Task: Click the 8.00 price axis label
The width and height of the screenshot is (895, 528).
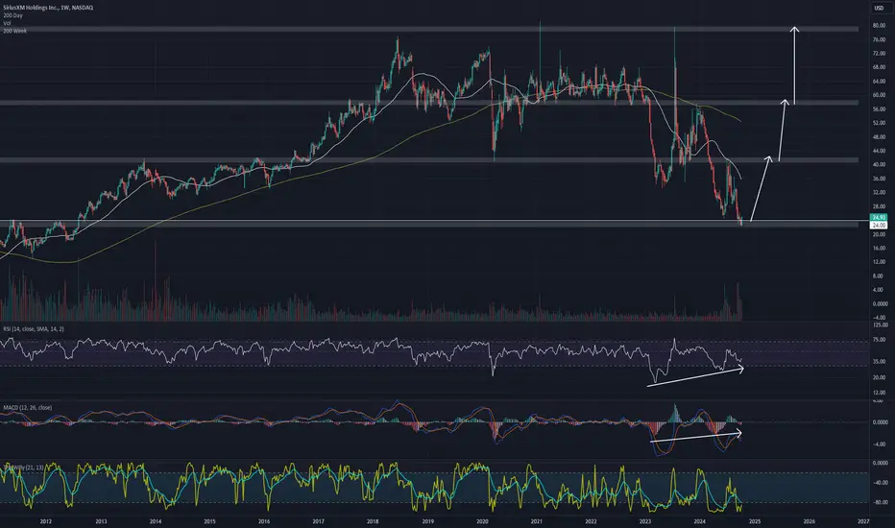Action: tap(879, 276)
